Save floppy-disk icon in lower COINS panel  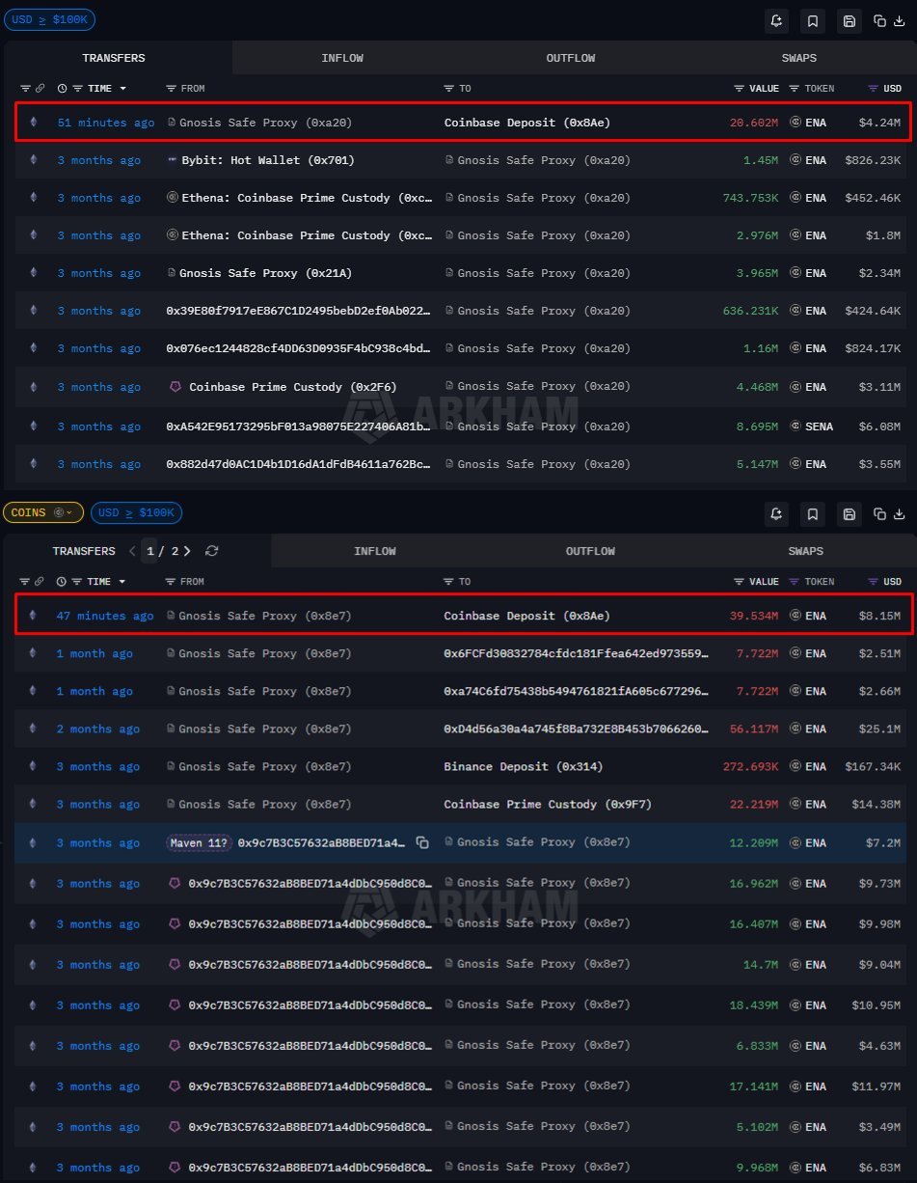(849, 513)
